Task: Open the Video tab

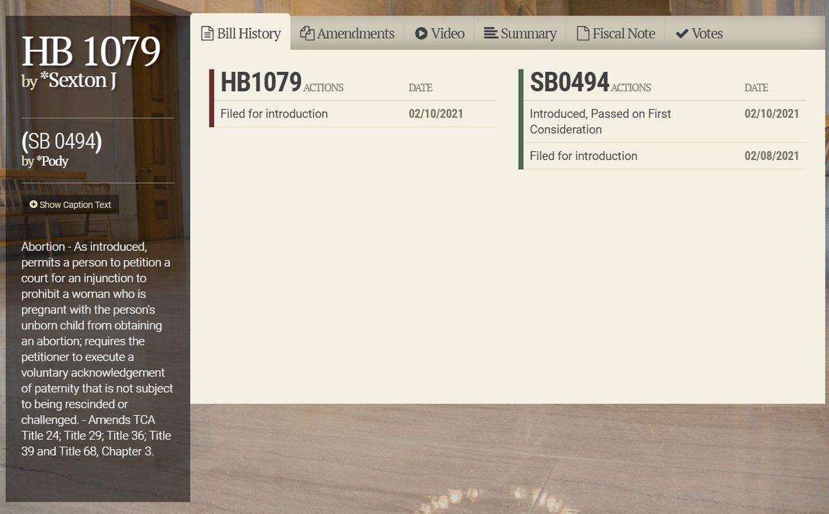Action: (x=439, y=33)
